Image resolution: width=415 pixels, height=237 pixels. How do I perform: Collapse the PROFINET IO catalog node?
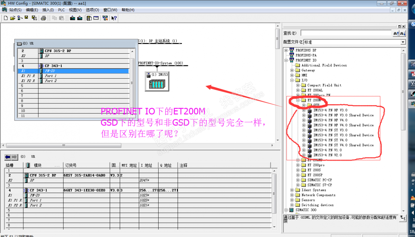286,60
